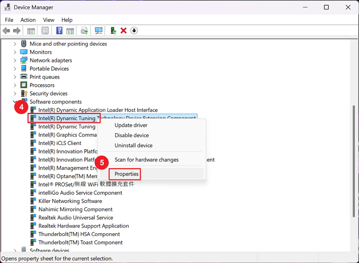Click the vertical scrollbar thumb
359x263 pixels.
click(354, 161)
